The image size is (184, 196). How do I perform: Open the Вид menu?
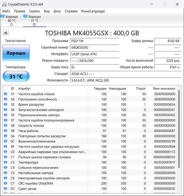point(47,11)
